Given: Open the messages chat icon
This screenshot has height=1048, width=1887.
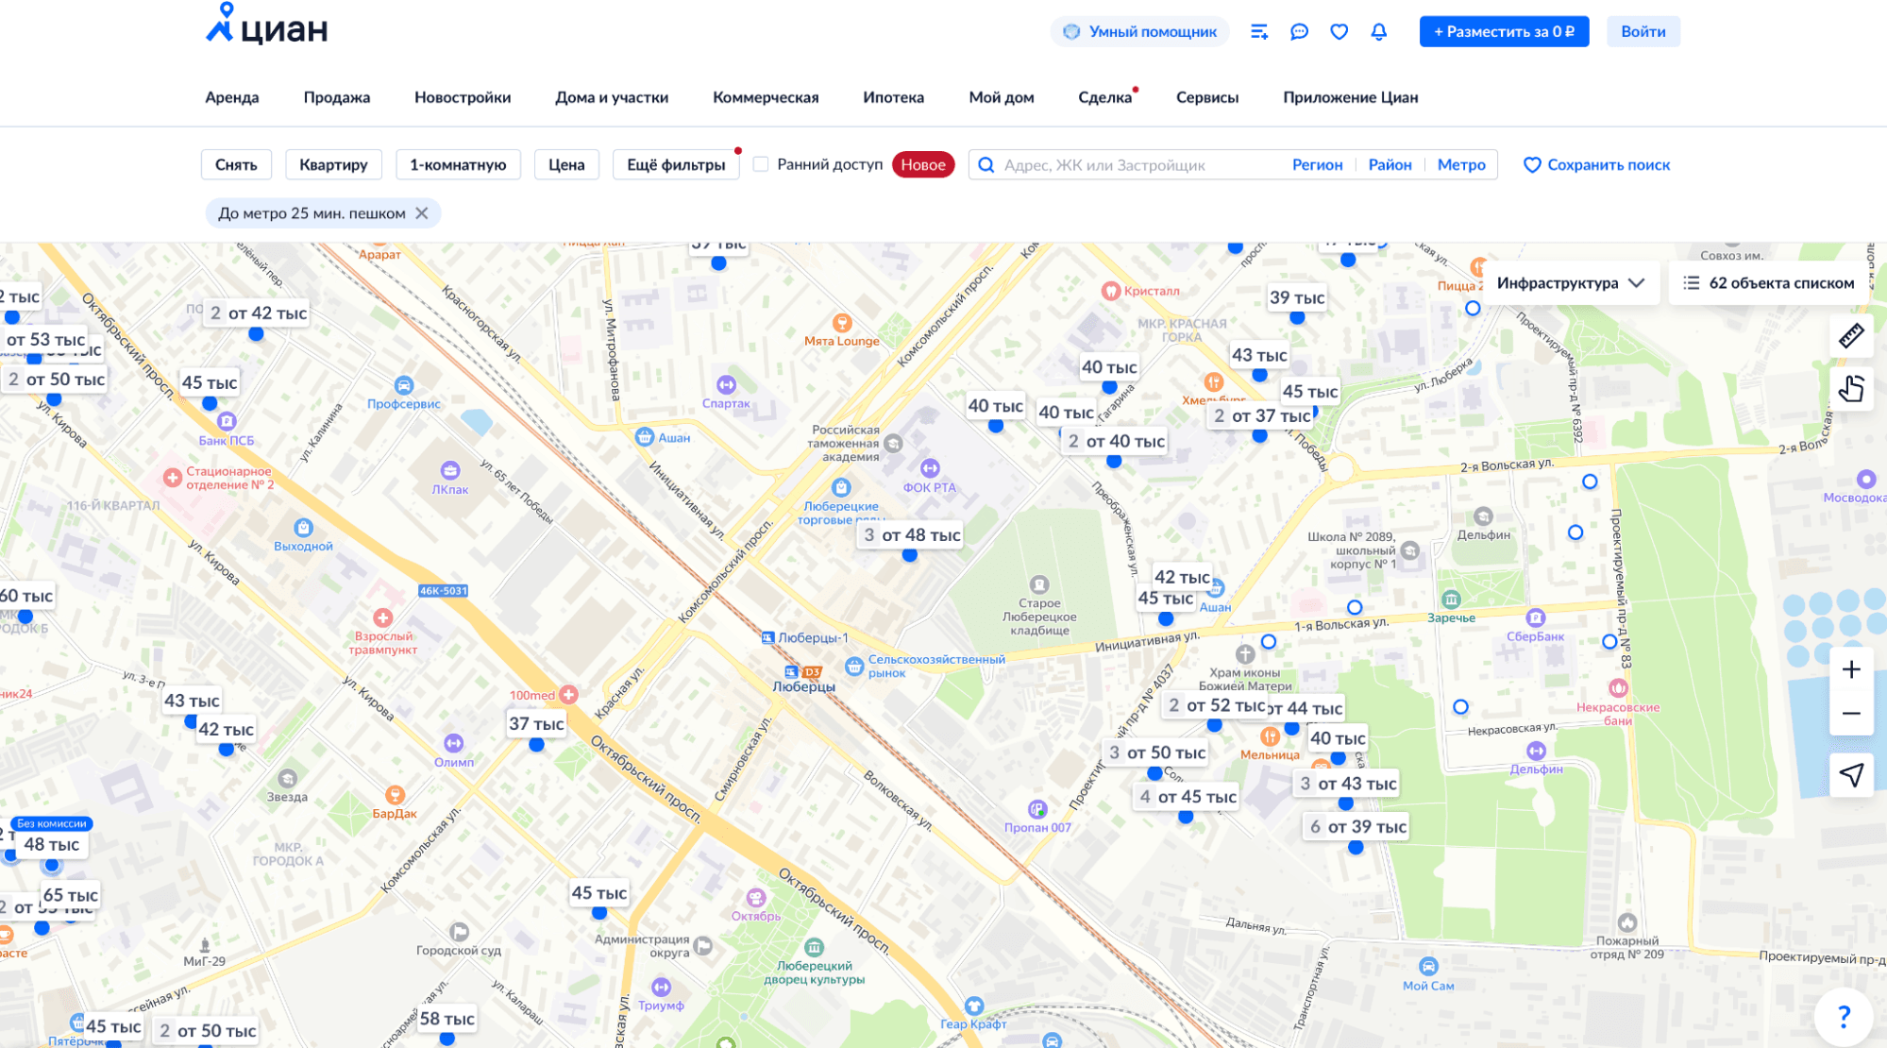Looking at the screenshot, I should (x=1299, y=32).
